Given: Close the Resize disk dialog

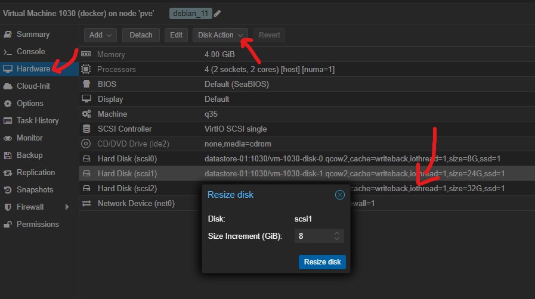Looking at the screenshot, I should click(x=339, y=195).
